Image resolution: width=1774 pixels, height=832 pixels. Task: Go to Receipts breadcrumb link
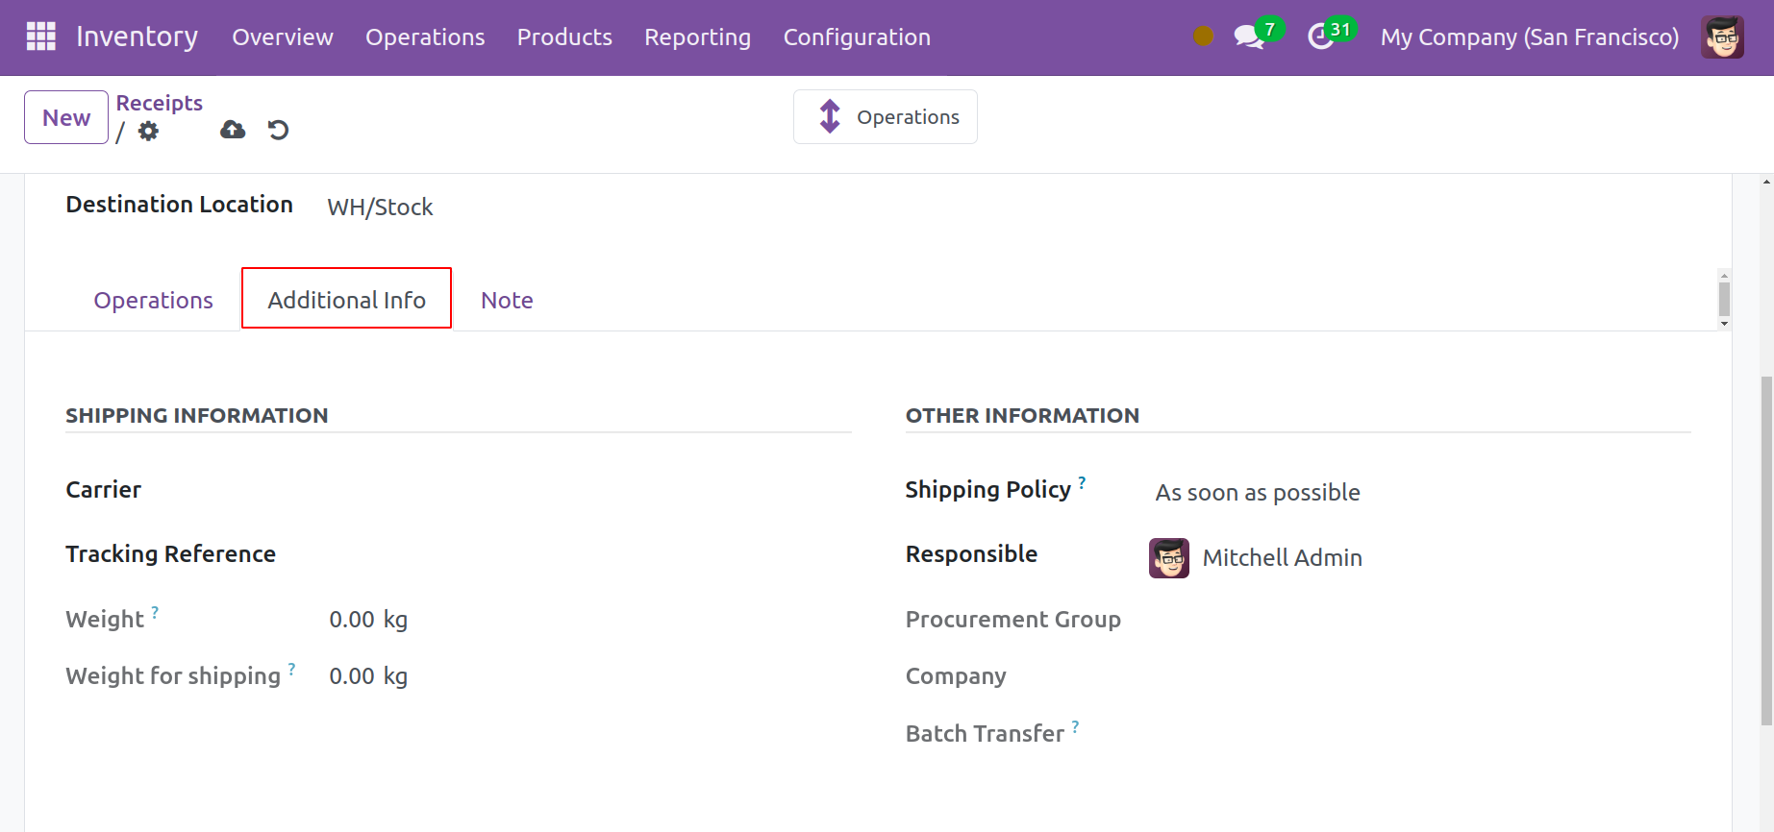pos(160,103)
